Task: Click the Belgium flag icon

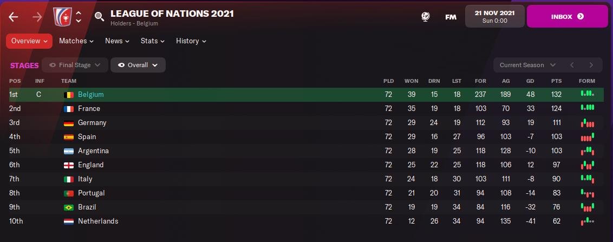Action: (69, 95)
